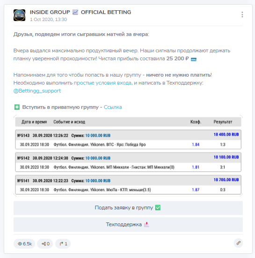Click bet number №5143 in the table
This screenshot has width=255, height=258.
click(x=23, y=136)
